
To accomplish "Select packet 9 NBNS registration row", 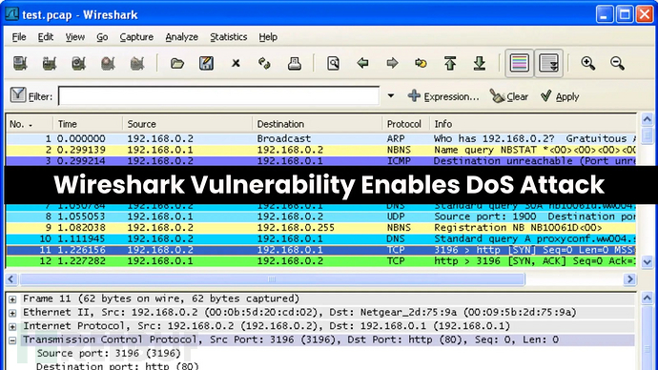I will click(x=321, y=227).
